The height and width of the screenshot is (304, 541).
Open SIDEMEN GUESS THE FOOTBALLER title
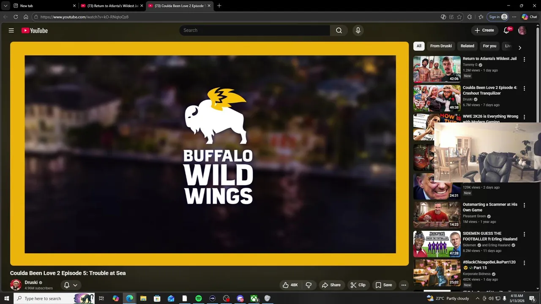coord(490,236)
